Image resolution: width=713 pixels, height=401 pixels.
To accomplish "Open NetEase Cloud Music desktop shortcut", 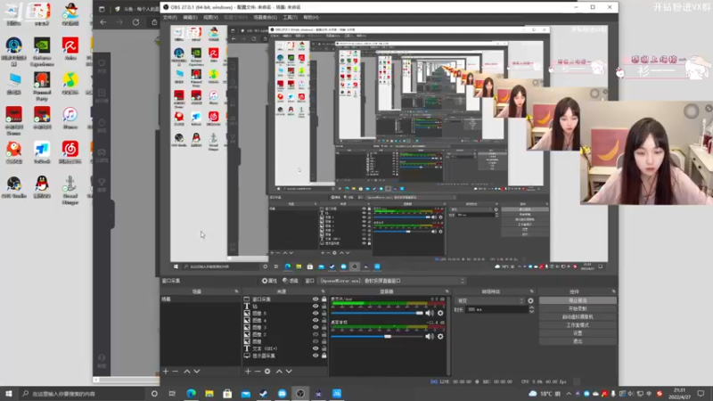I will tap(70, 152).
